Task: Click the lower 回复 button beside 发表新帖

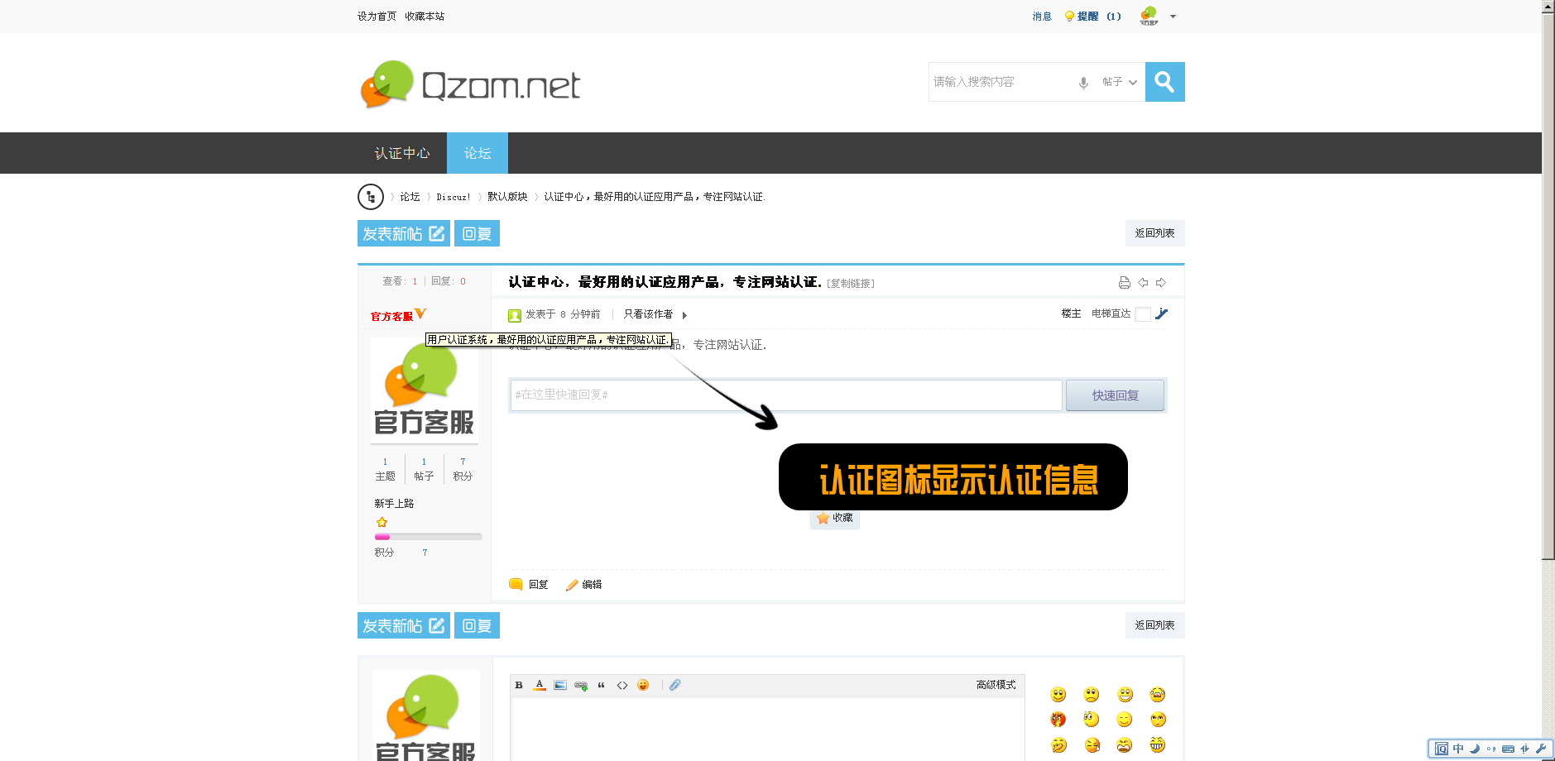Action: coord(477,625)
